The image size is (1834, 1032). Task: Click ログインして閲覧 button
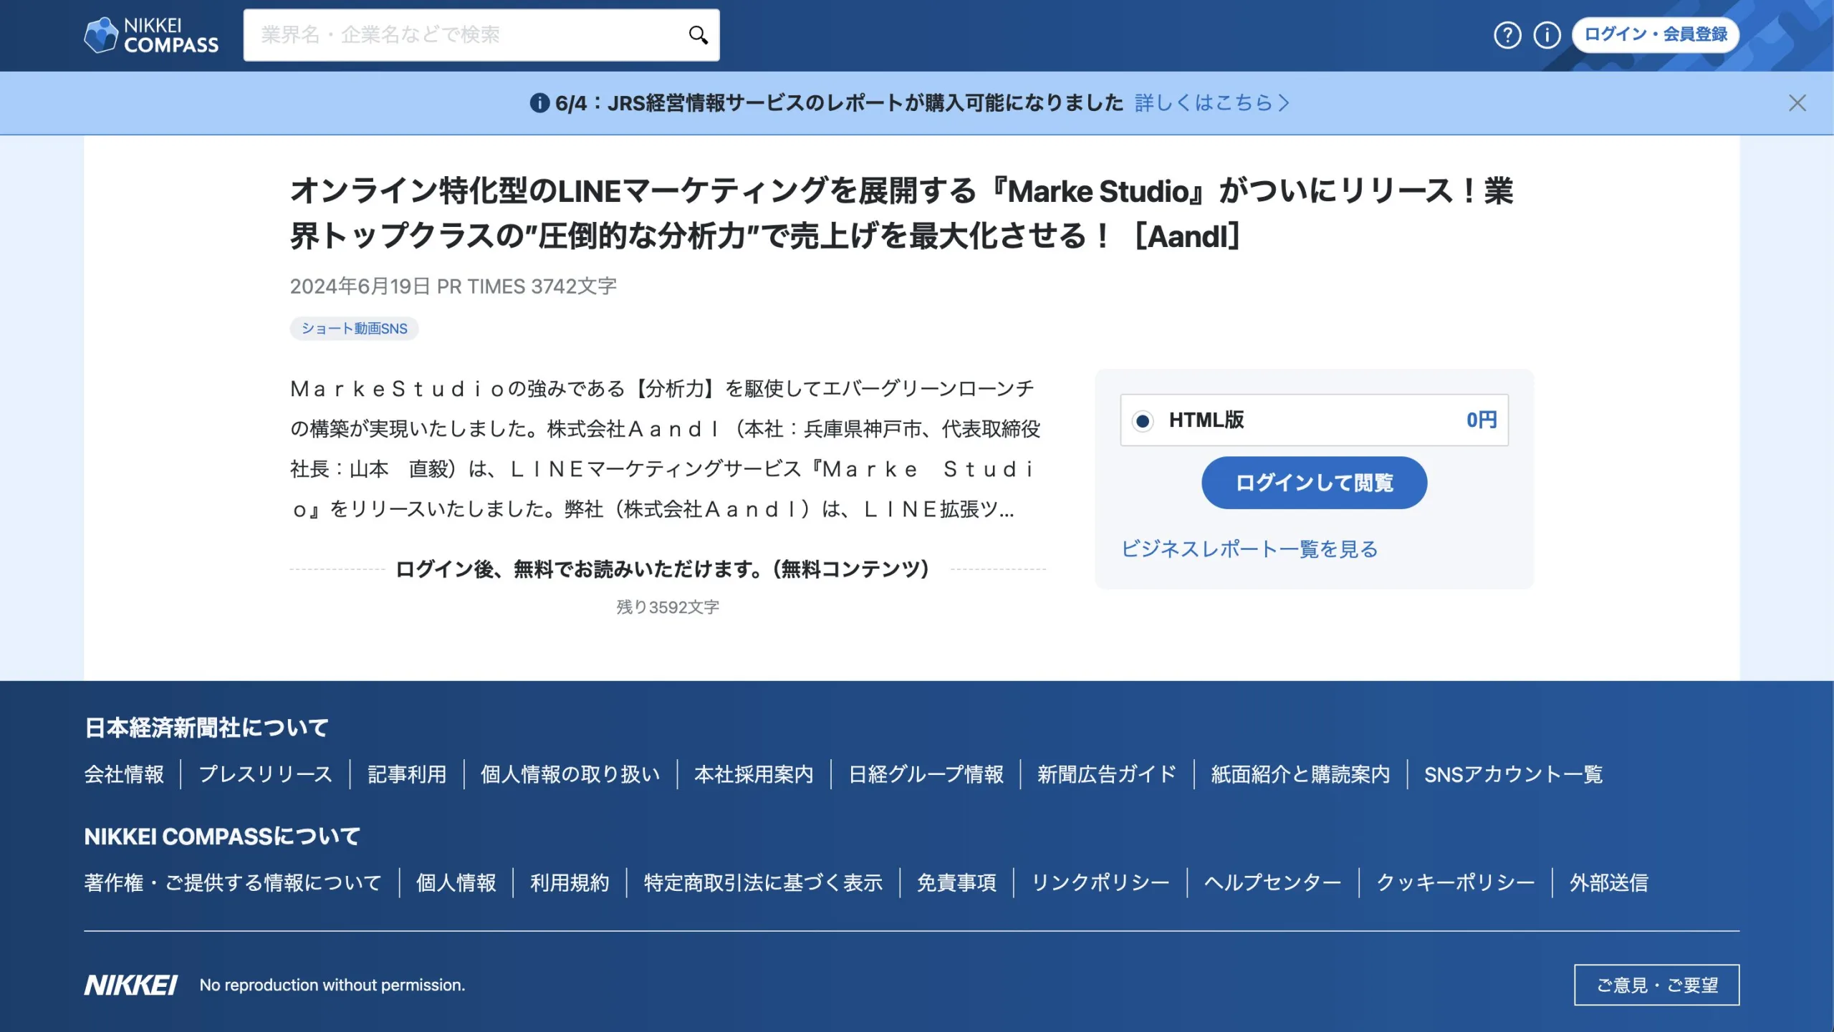1314,483
